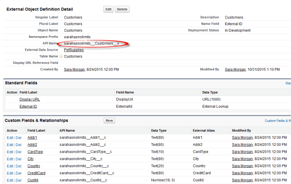Open the CreditCard field label link
291x184 pixels.
(36, 173)
